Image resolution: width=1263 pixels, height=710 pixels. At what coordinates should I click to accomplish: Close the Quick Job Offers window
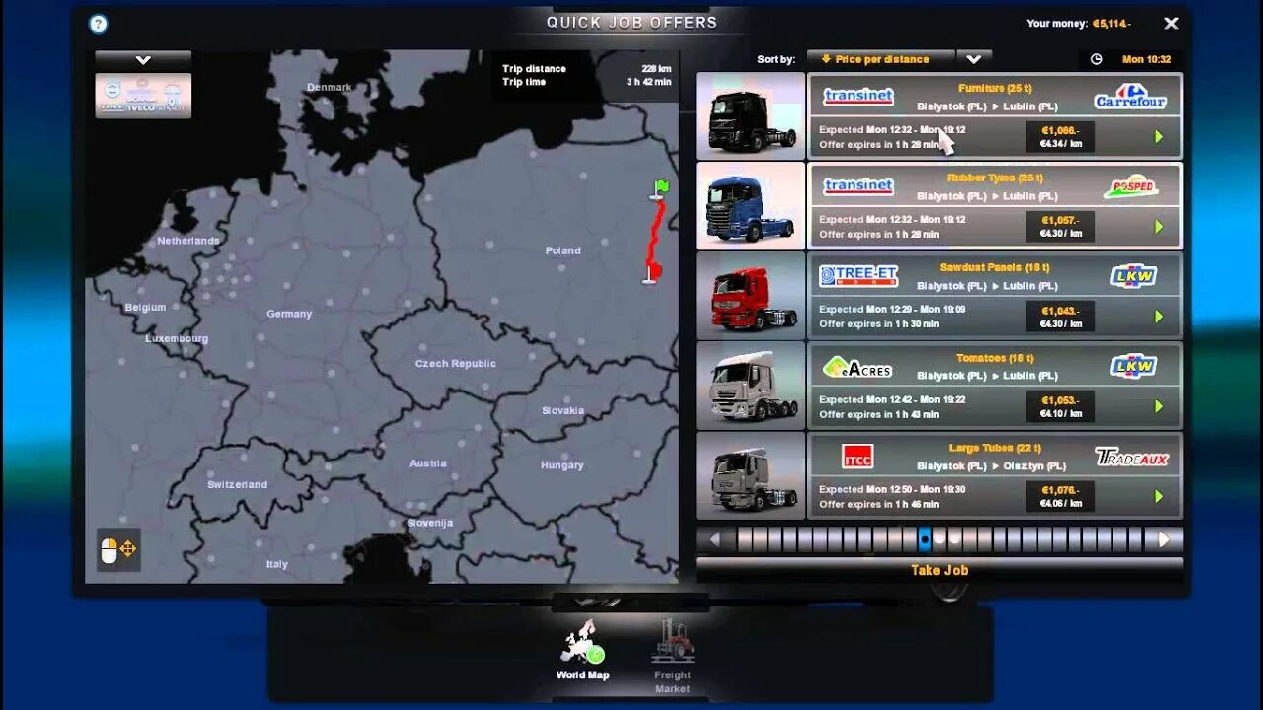pyautogui.click(x=1171, y=23)
